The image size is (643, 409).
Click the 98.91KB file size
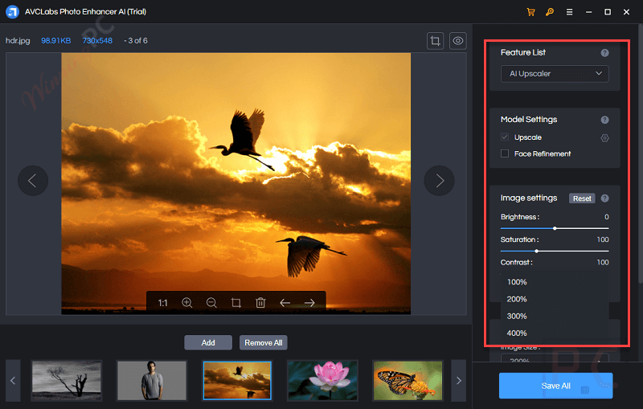click(55, 40)
